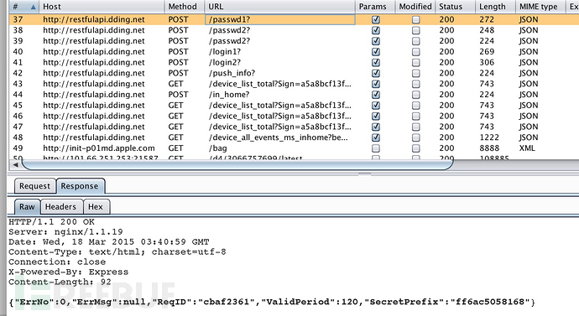
Task: Switch to the Request tab
Action: coord(34,186)
